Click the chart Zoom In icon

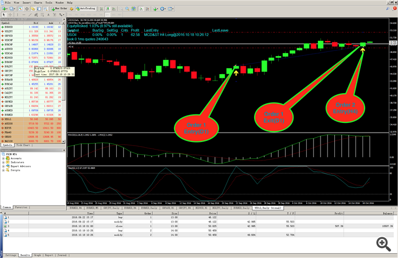pyautogui.click(x=121, y=8)
